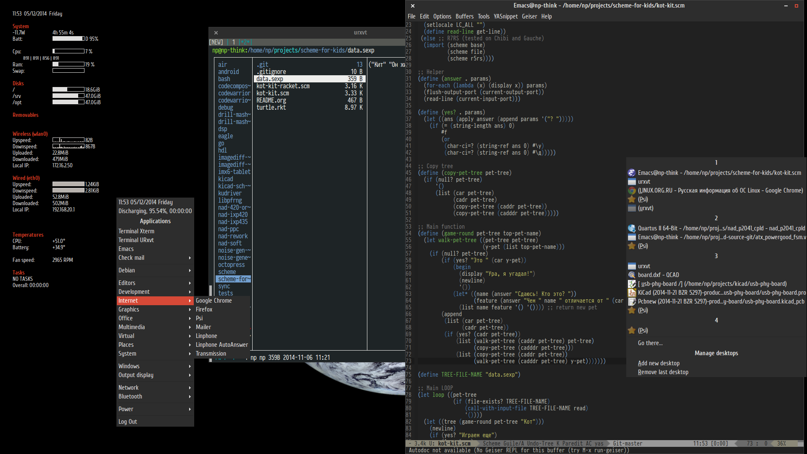Click the urxvt icon under desktop 3

click(x=631, y=266)
